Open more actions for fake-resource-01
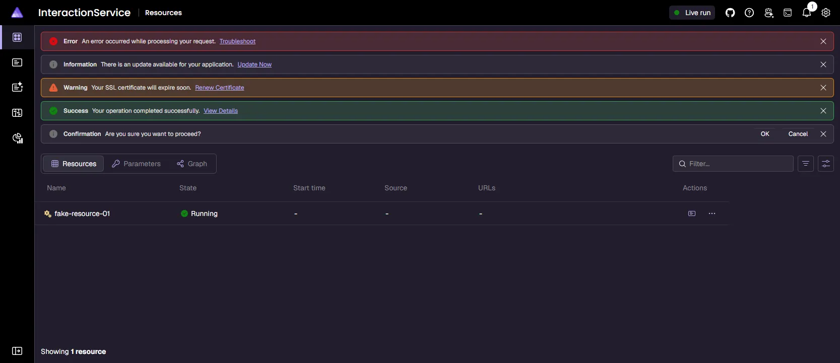This screenshot has width=840, height=363. [712, 213]
